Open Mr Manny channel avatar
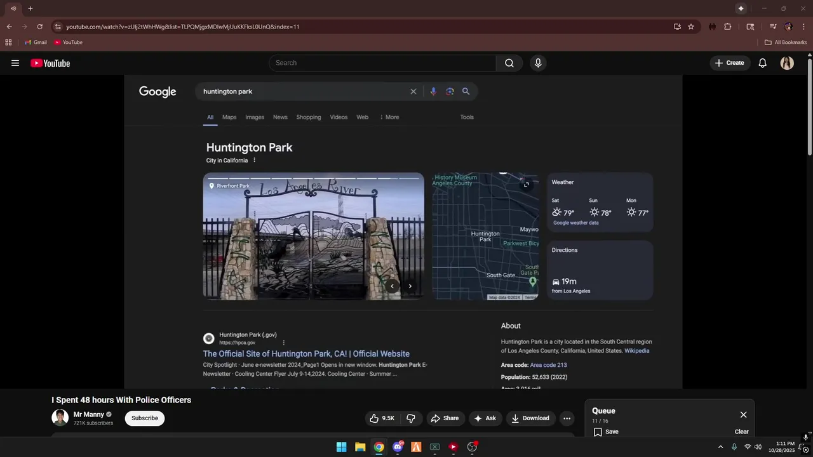 [x=60, y=418]
